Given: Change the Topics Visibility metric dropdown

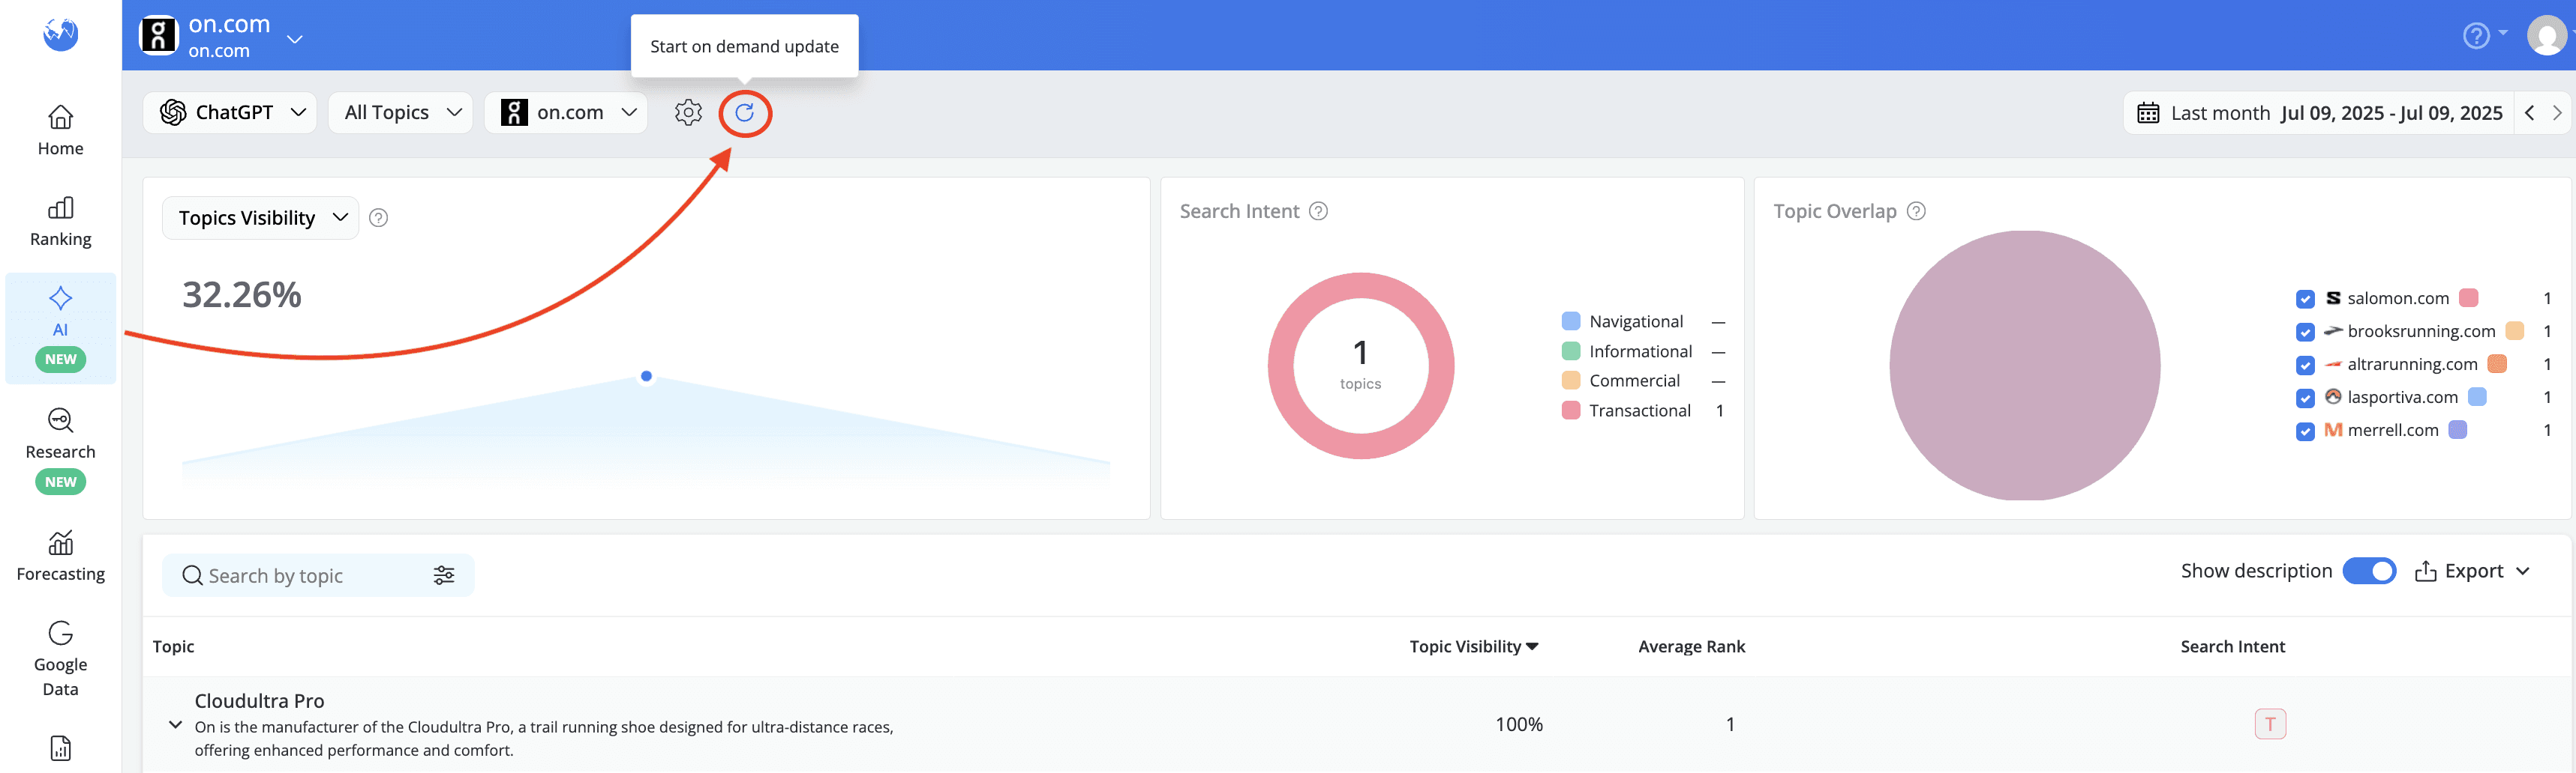Looking at the screenshot, I should click(x=259, y=216).
